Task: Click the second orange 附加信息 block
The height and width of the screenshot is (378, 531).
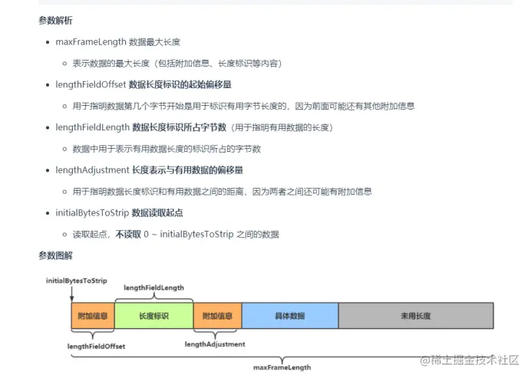Action: tap(217, 316)
